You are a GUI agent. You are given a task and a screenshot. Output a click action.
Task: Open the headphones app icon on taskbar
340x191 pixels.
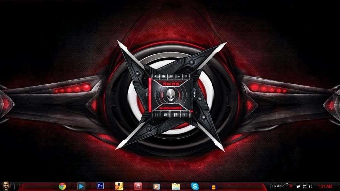pos(214,186)
